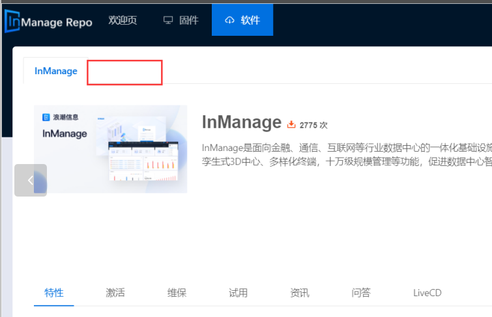
Task: Go to previous slide with left chevron
Action: (x=31, y=180)
